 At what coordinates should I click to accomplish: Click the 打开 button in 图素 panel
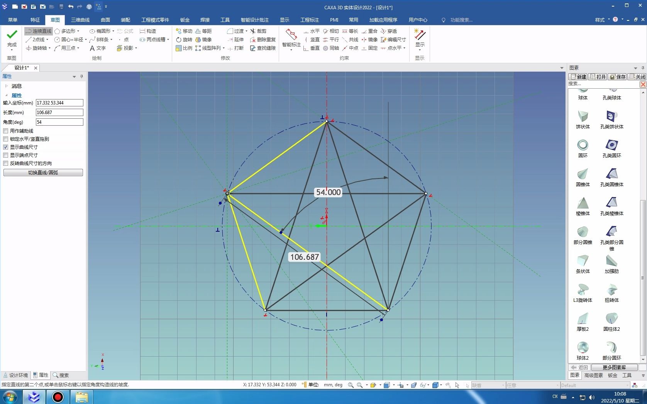pos(598,77)
